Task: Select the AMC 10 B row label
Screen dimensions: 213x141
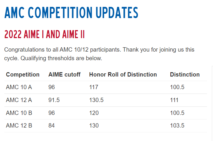Action: coord(19,113)
